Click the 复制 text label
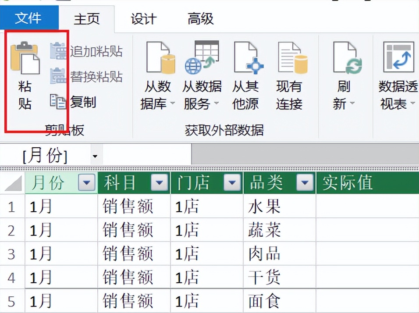Screen dimensions: 419x313 click(83, 102)
